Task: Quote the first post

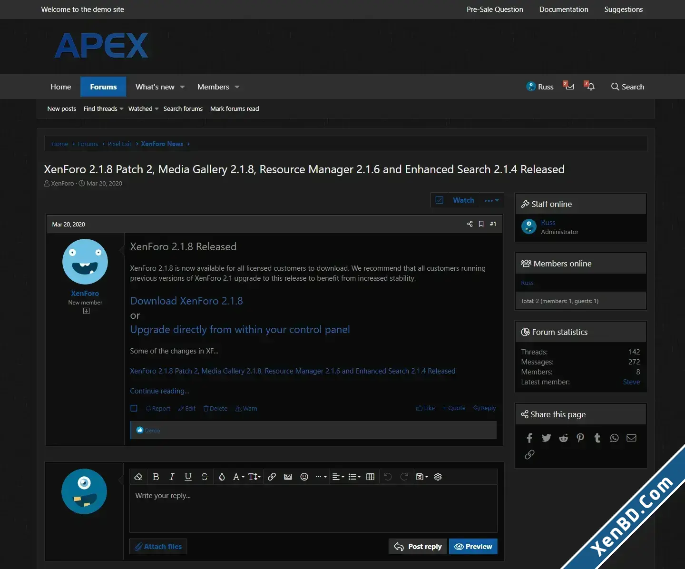Action: pyautogui.click(x=454, y=408)
